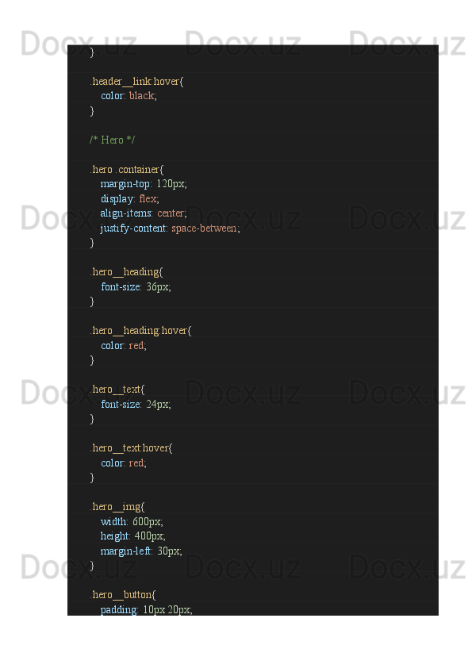
Task: Click the .header__link:hover selector line
Action: point(136,82)
